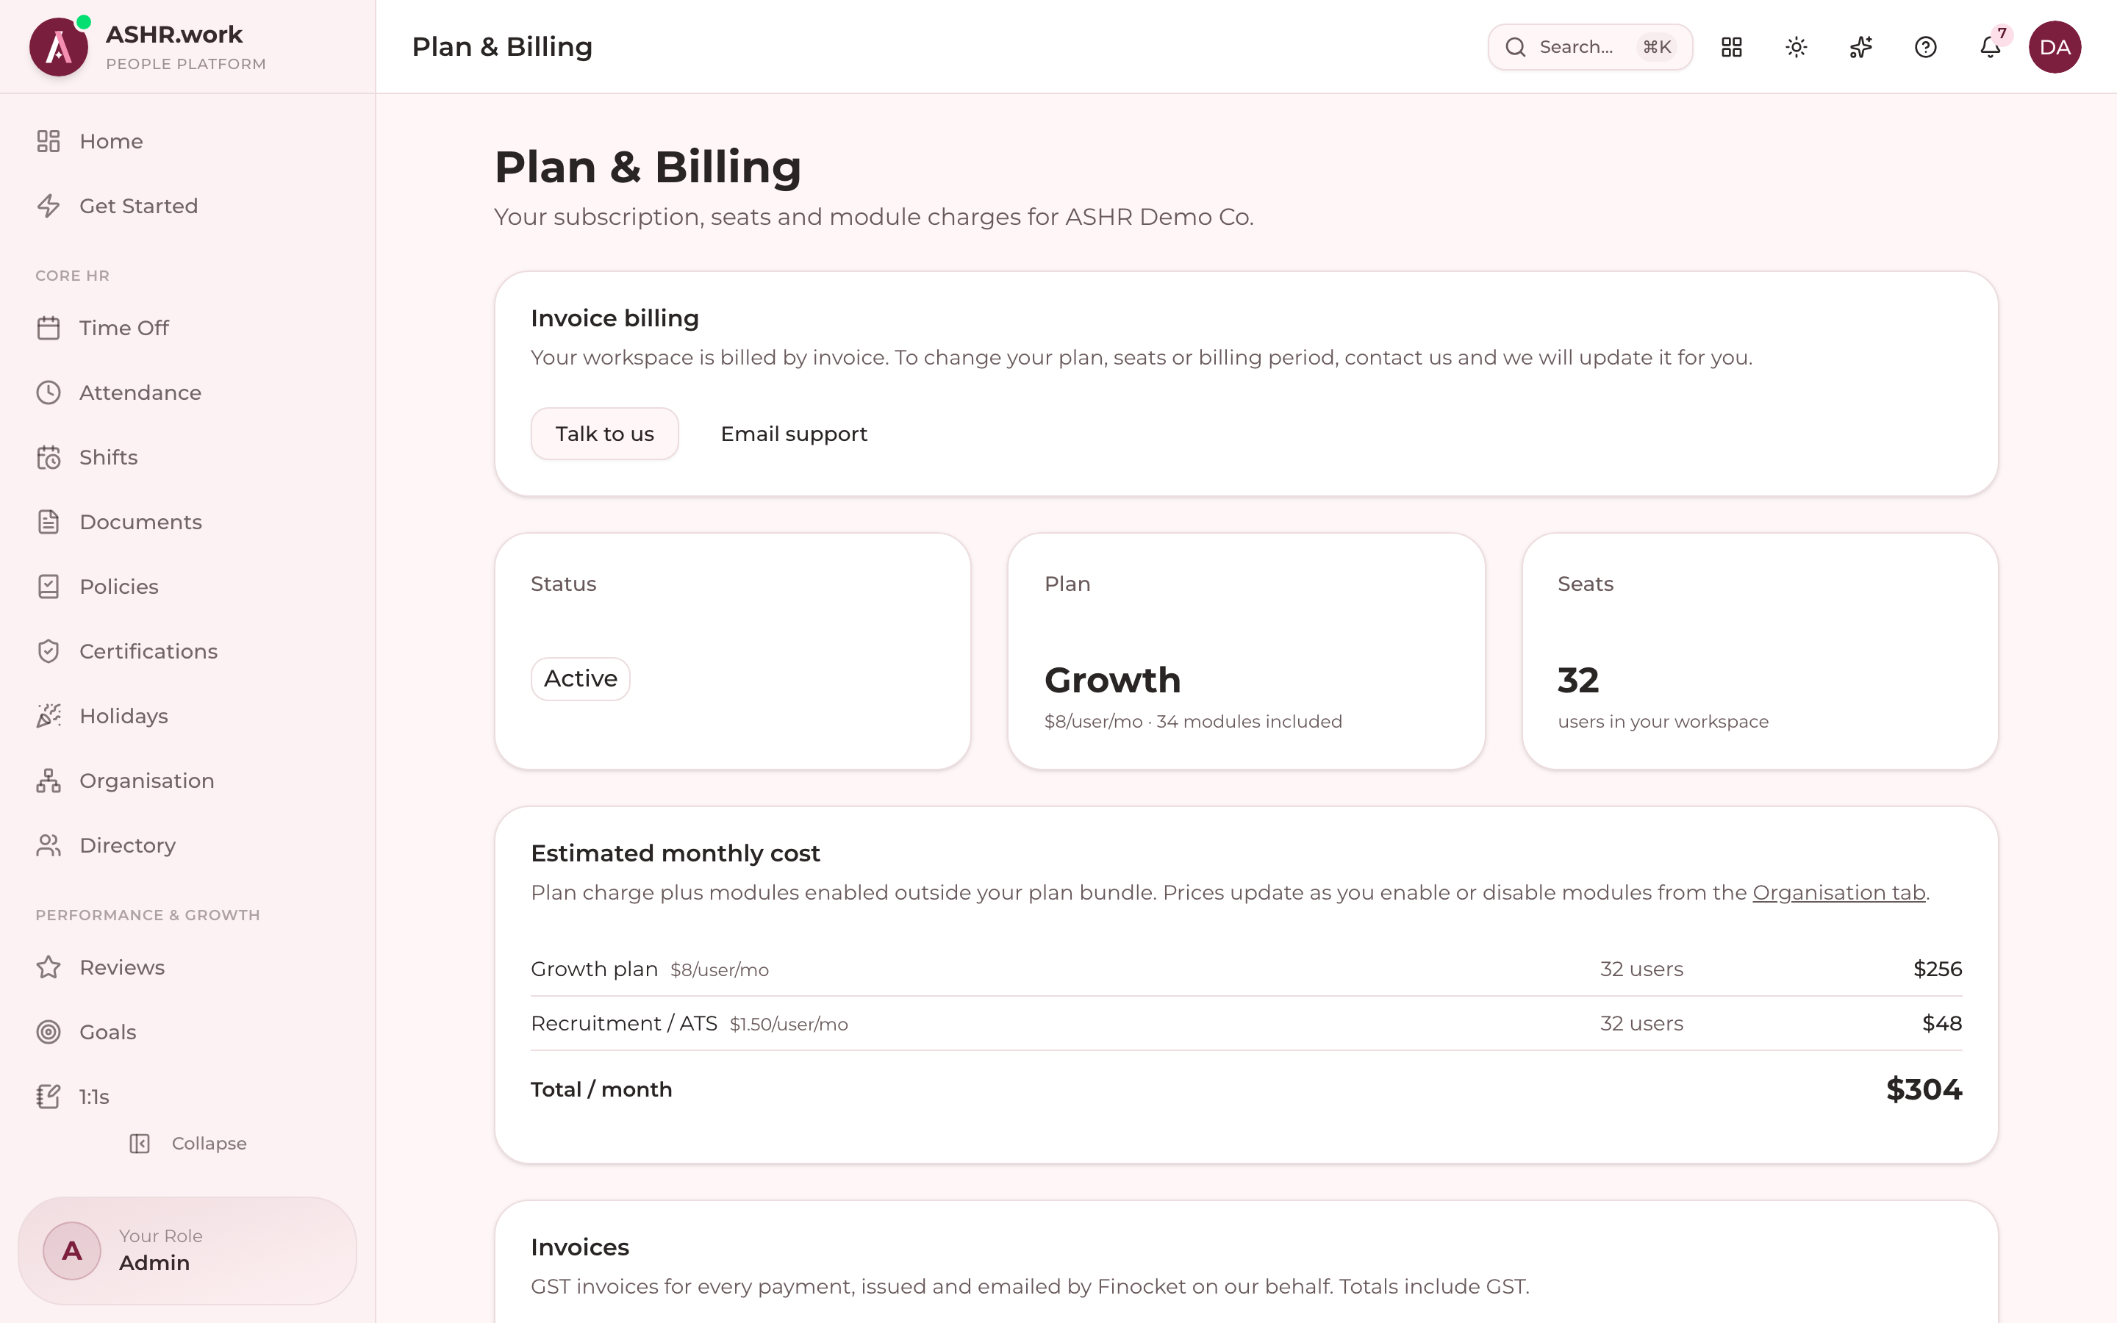Click the $48 Recruitment / ATS amount
Image resolution: width=2117 pixels, height=1323 pixels.
1942,1023
